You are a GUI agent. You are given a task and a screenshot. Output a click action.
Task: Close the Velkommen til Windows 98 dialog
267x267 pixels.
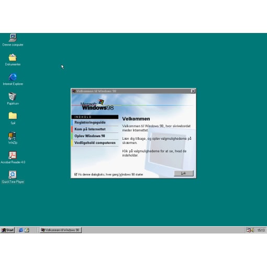tap(193, 91)
